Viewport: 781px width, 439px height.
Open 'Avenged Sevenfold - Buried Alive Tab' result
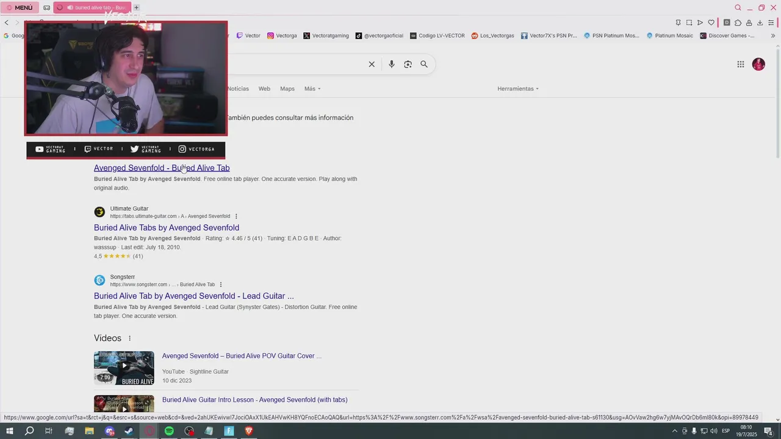coord(162,168)
